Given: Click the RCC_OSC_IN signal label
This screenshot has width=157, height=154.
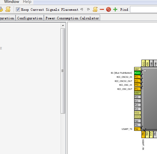Looking at the screenshot, I should point(126,85).
